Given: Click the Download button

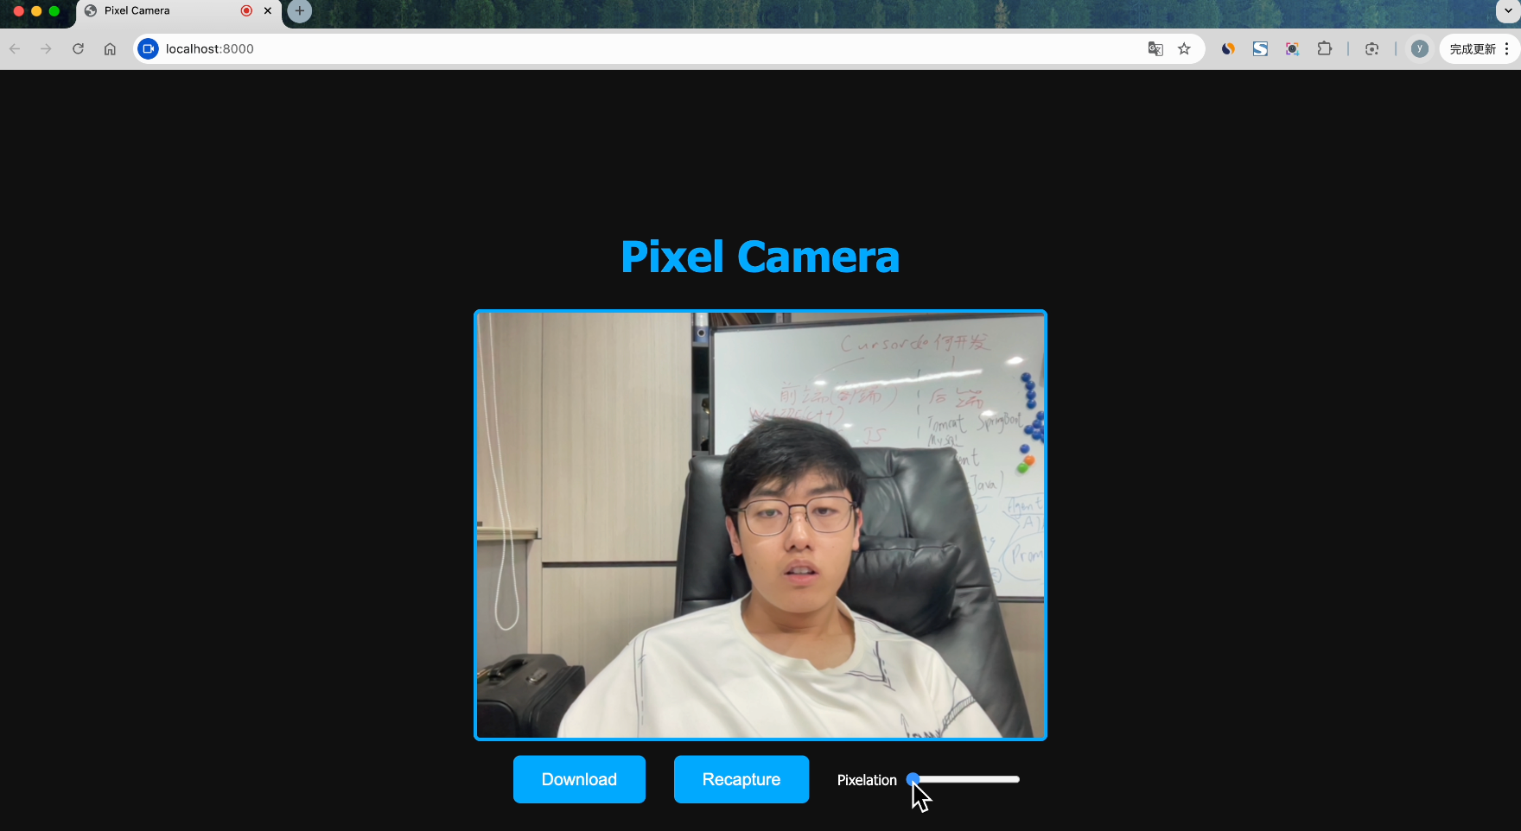Looking at the screenshot, I should [579, 779].
